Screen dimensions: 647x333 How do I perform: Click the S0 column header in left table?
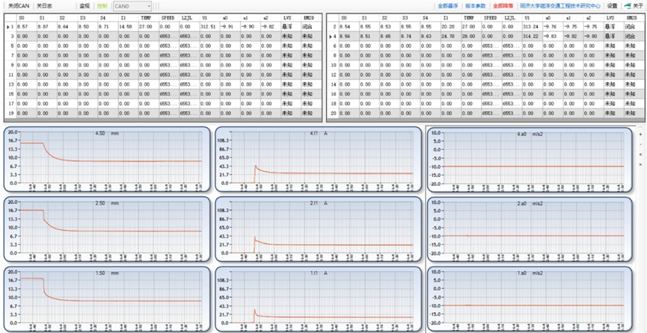tap(26, 18)
